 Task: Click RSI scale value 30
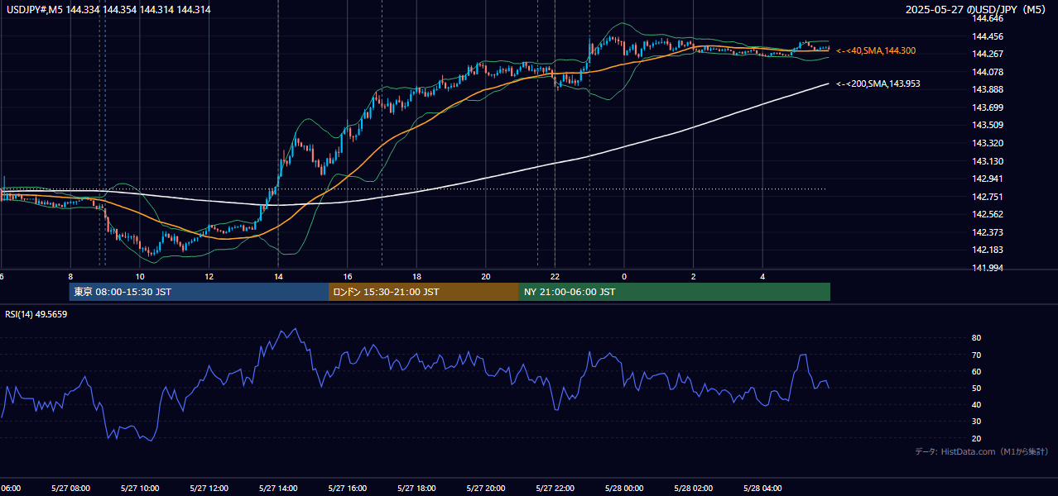977,421
